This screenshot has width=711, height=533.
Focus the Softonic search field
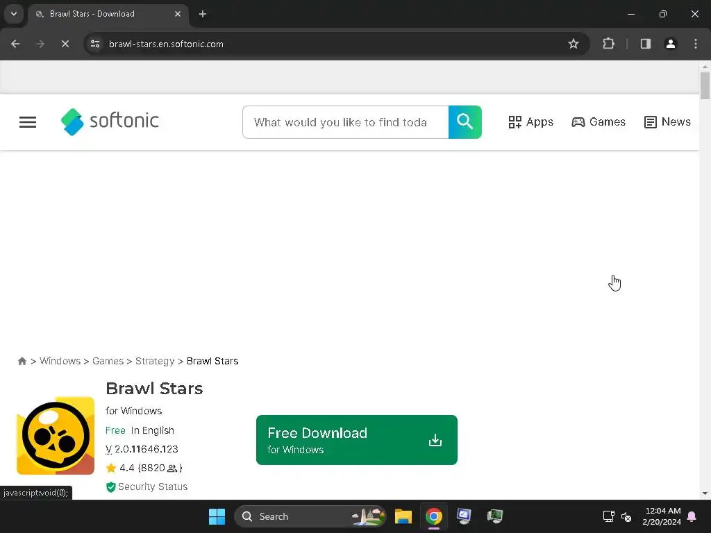pyautogui.click(x=346, y=122)
